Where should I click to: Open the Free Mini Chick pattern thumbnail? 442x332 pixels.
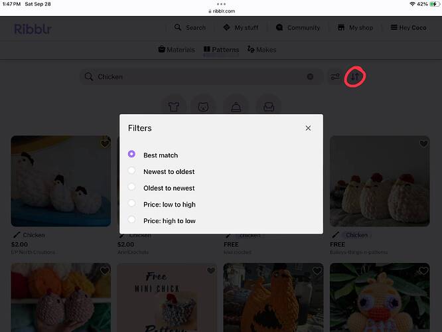coord(167,297)
